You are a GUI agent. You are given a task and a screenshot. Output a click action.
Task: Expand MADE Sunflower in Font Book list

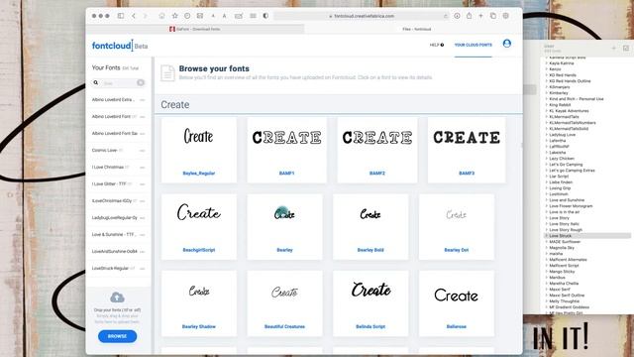click(x=546, y=242)
